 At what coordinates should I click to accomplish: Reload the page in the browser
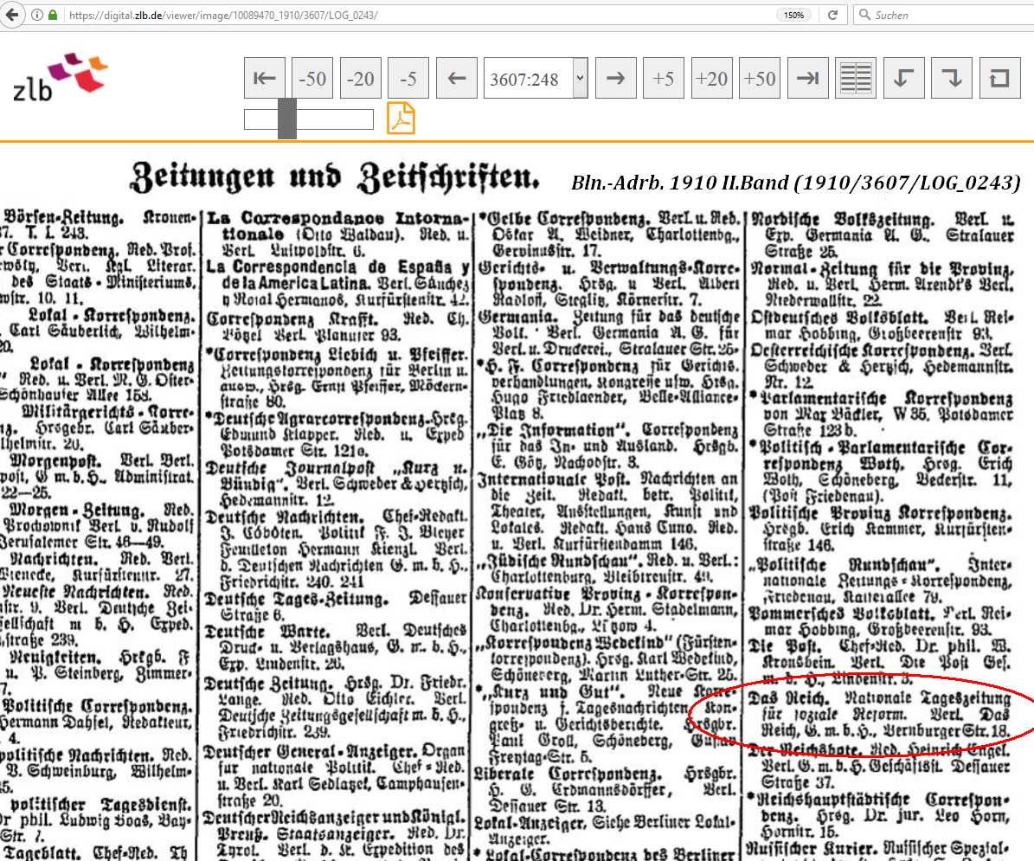pos(832,15)
